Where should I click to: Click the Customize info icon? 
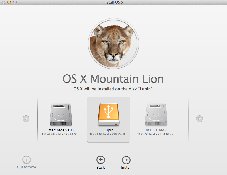click(27, 160)
